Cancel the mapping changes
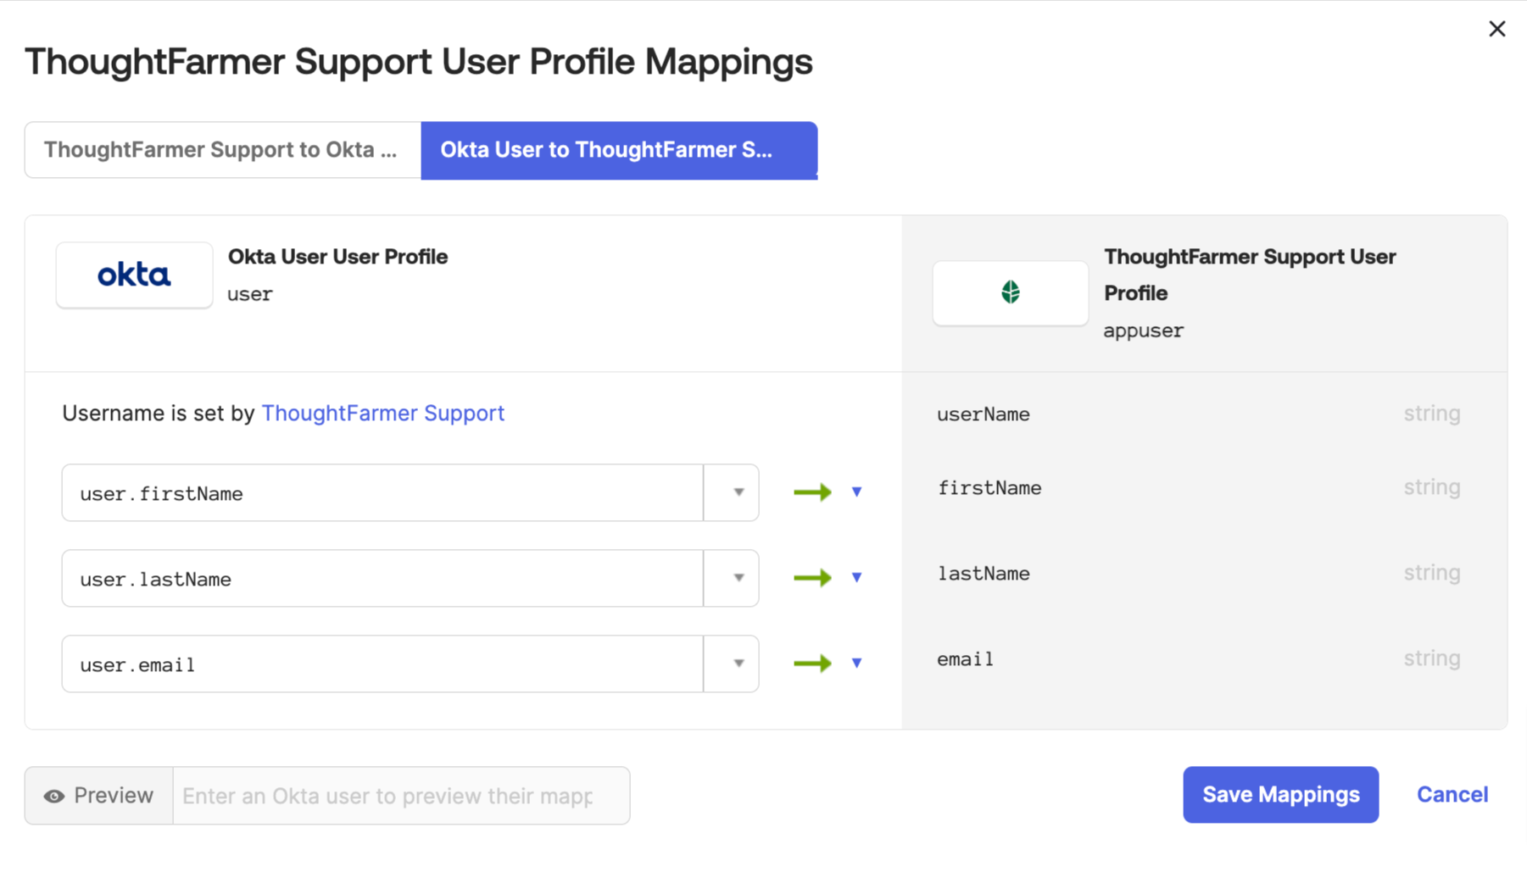 pyautogui.click(x=1452, y=795)
